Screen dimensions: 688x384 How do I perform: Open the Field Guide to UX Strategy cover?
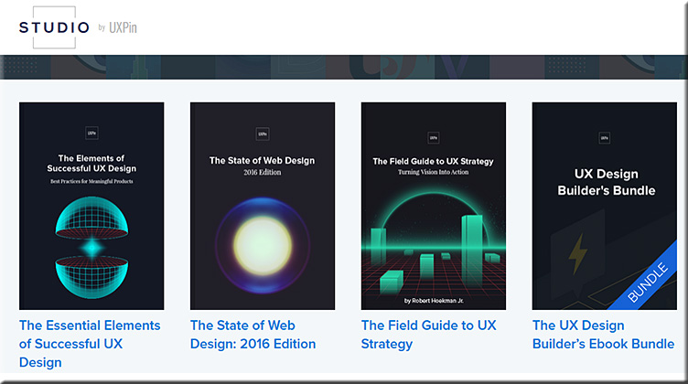point(434,206)
